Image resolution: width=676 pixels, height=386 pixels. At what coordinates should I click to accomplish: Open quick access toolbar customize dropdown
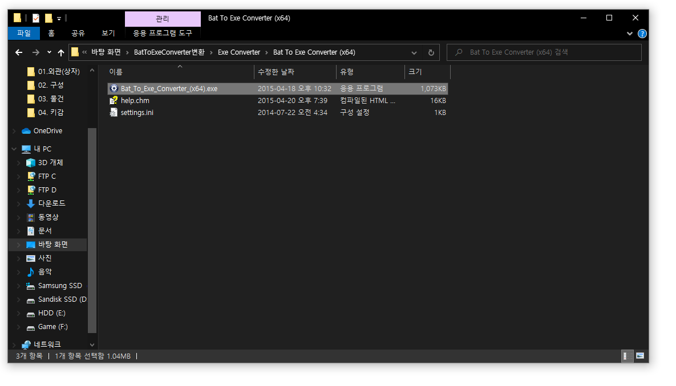[x=59, y=18]
